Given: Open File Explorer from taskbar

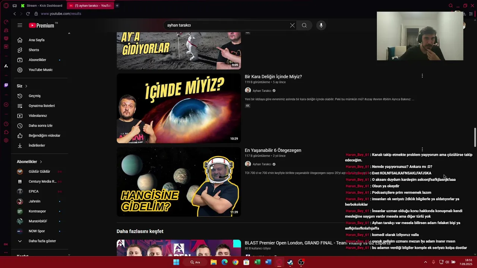Looking at the screenshot, I should (214, 262).
